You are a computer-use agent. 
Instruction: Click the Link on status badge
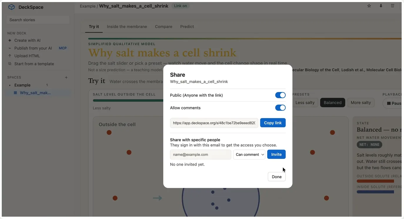pos(181,6)
